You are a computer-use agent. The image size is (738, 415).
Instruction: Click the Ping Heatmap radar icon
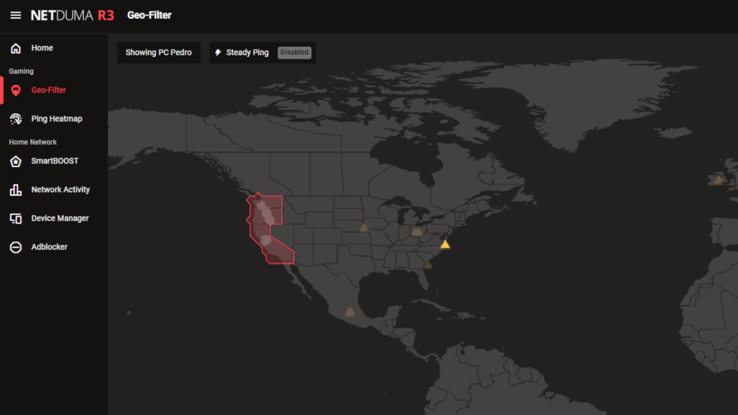tap(16, 119)
